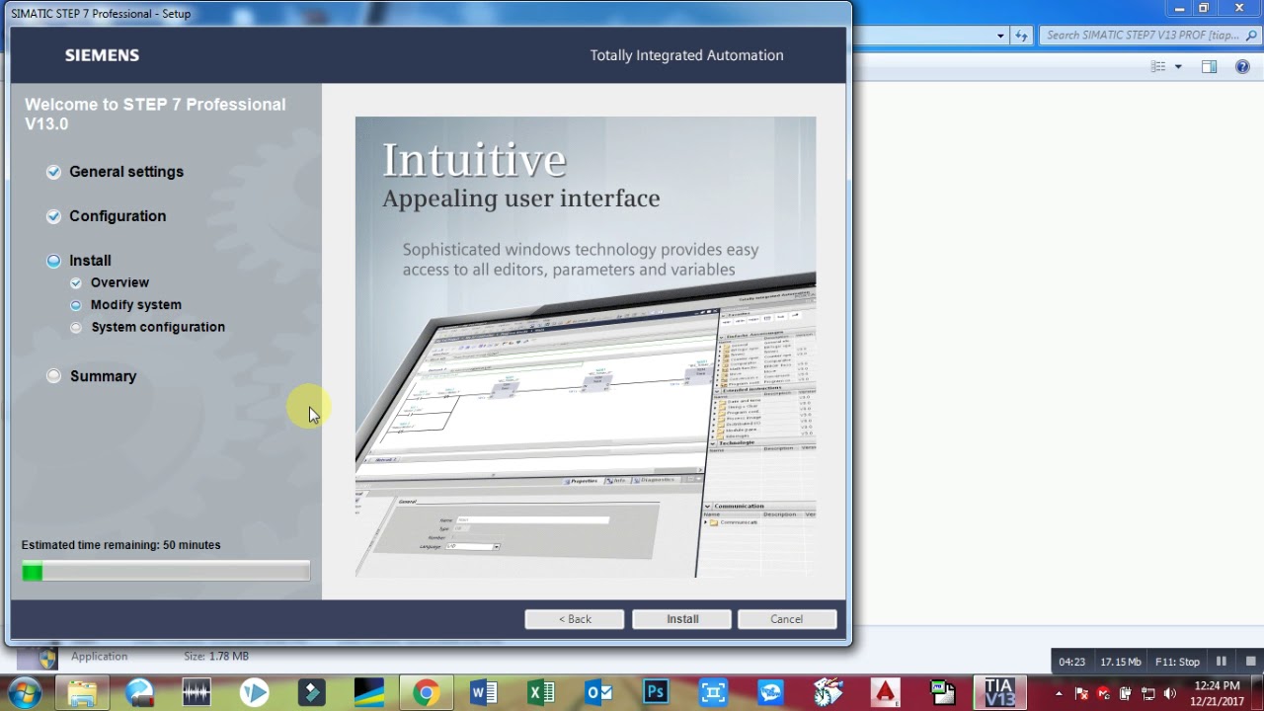Screen dimensions: 1264x711
Task: Click the recorder elapsed time 04:23
Action: click(x=1071, y=662)
